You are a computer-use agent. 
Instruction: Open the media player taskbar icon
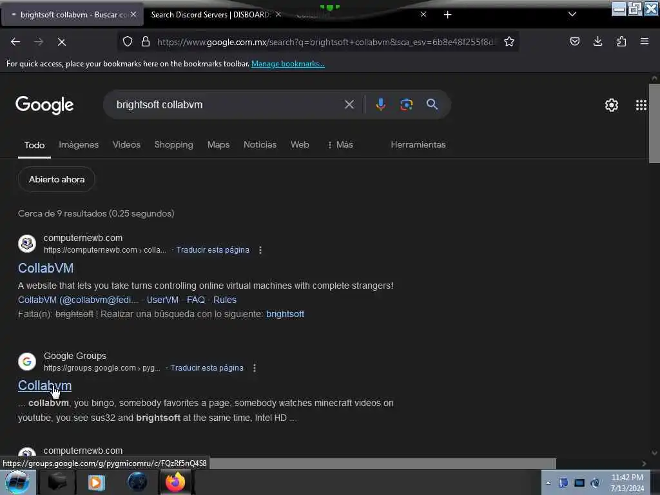coord(96,482)
